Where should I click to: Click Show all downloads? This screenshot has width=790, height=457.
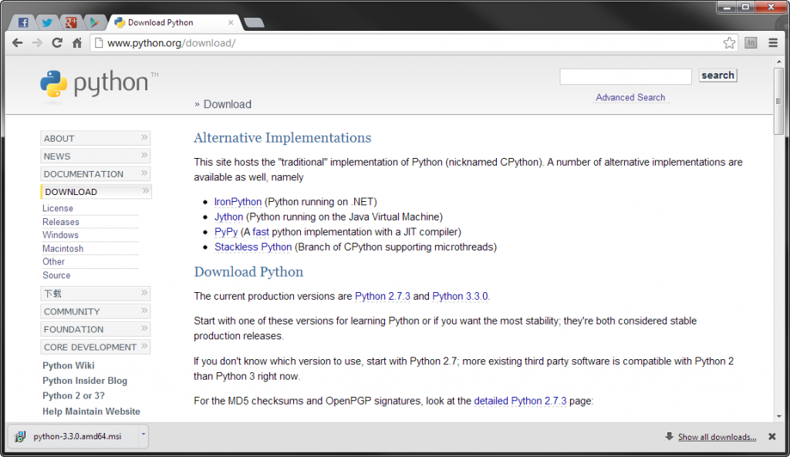coord(717,437)
